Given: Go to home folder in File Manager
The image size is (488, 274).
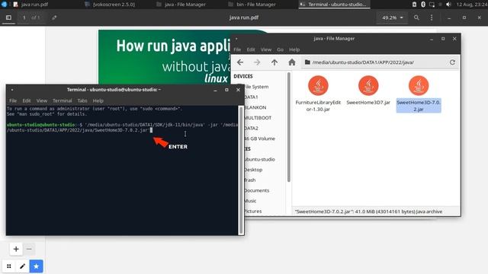Looking at the screenshot, I should click(x=291, y=62).
